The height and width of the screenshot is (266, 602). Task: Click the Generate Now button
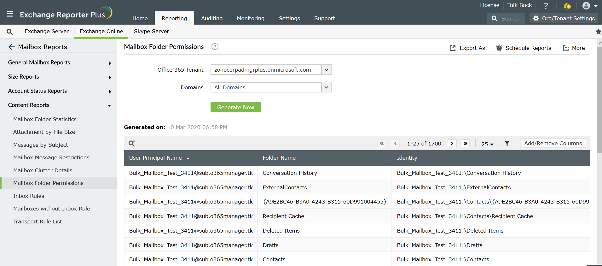[x=236, y=107]
